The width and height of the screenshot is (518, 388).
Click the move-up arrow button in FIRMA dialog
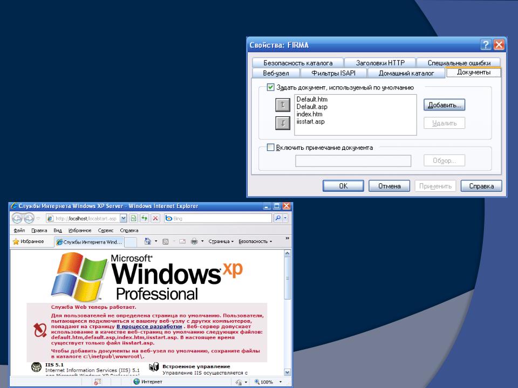coord(283,105)
